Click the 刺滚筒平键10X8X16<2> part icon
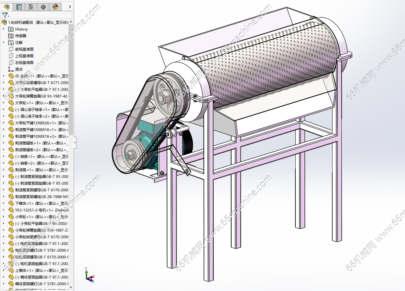Image resolution: width=405 pixels, height=291 pixels. pyautogui.click(x=11, y=137)
